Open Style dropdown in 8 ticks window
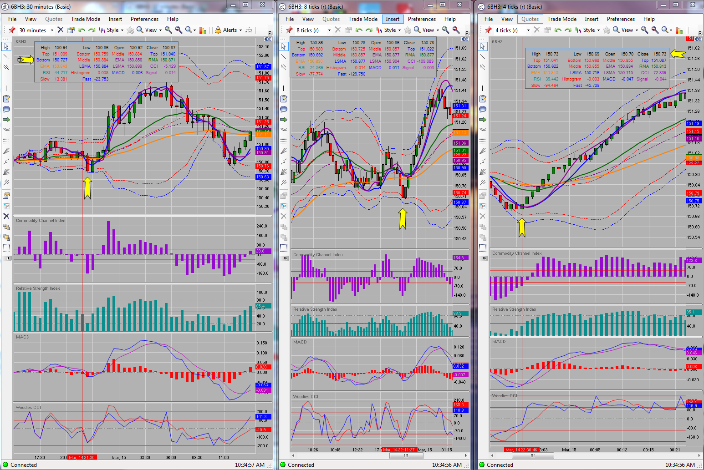This screenshot has height=470, width=704. (x=399, y=30)
